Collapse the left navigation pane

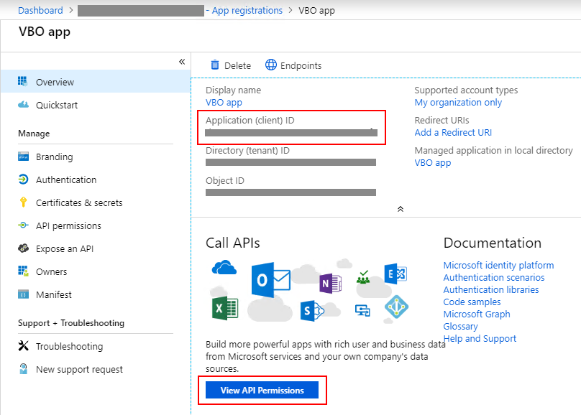tap(182, 62)
